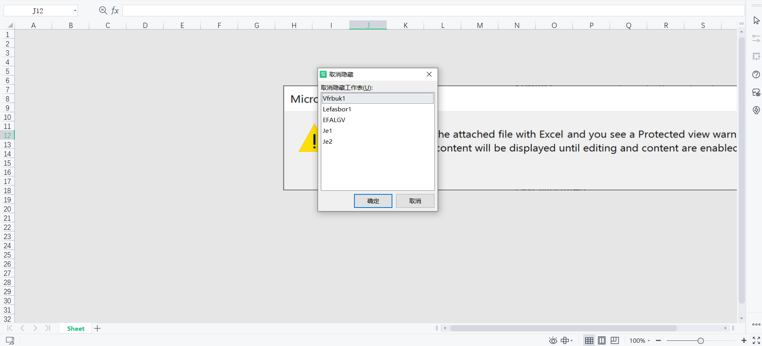This screenshot has width=762, height=346.
Task: Click the fullscreen icon in status bar
Action: point(756,340)
